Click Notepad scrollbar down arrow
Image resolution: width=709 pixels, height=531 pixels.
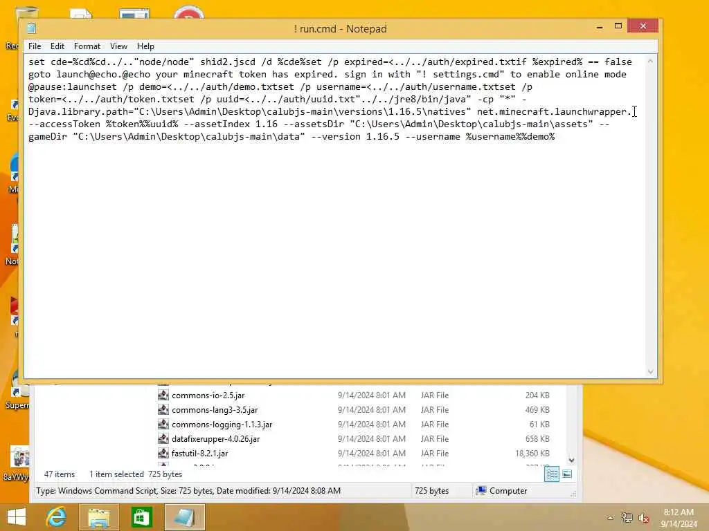[x=650, y=371]
